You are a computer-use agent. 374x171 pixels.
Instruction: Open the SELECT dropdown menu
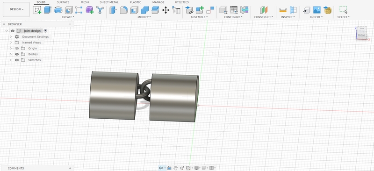[344, 17]
